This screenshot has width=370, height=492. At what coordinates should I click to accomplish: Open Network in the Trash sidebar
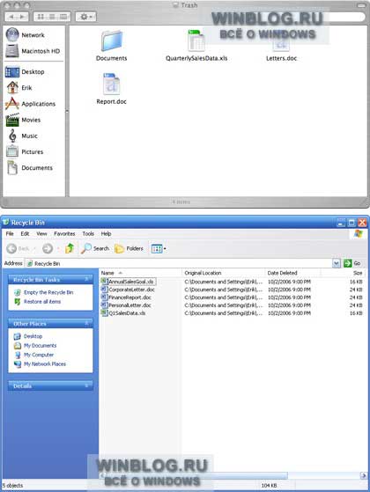coord(26,35)
